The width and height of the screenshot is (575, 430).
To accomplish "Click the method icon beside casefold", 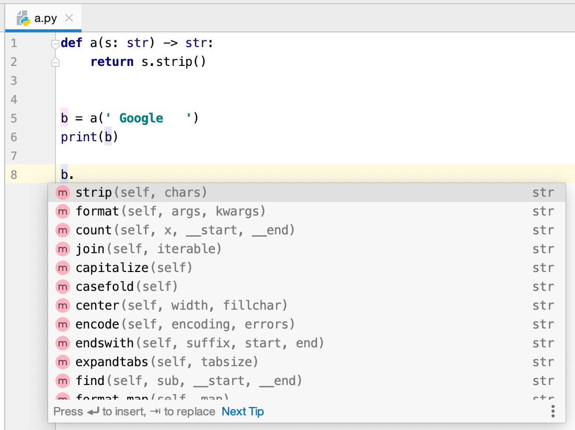I will point(63,287).
